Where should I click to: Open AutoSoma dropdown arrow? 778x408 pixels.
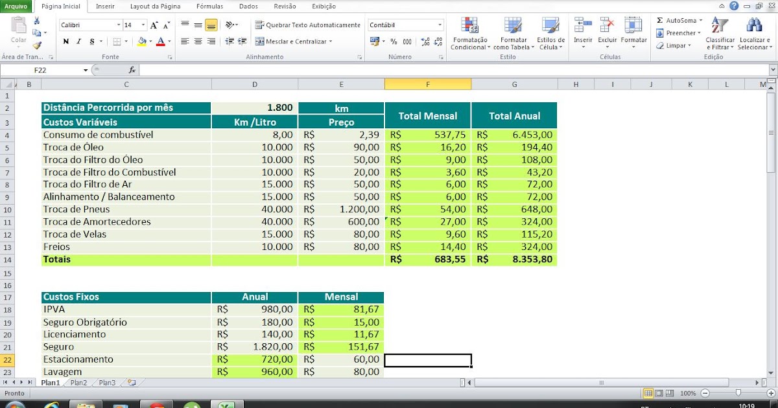701,21
